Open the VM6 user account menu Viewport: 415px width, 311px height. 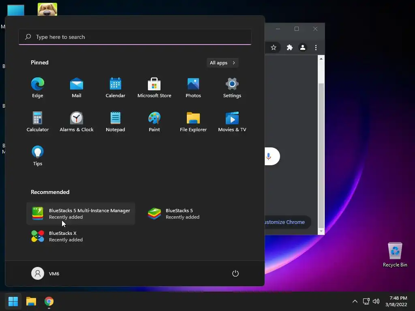coord(45,273)
